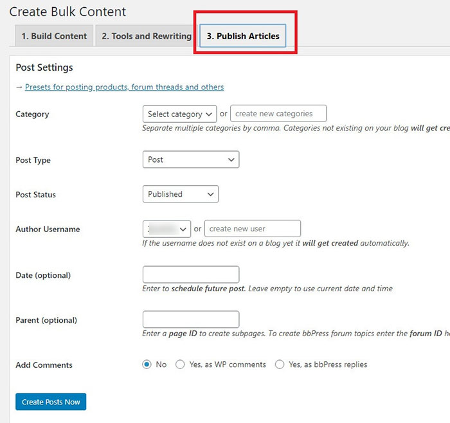
Task: Click the Date (optional) field label
Action: point(43,275)
